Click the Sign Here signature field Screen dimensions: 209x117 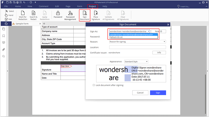[73, 68]
